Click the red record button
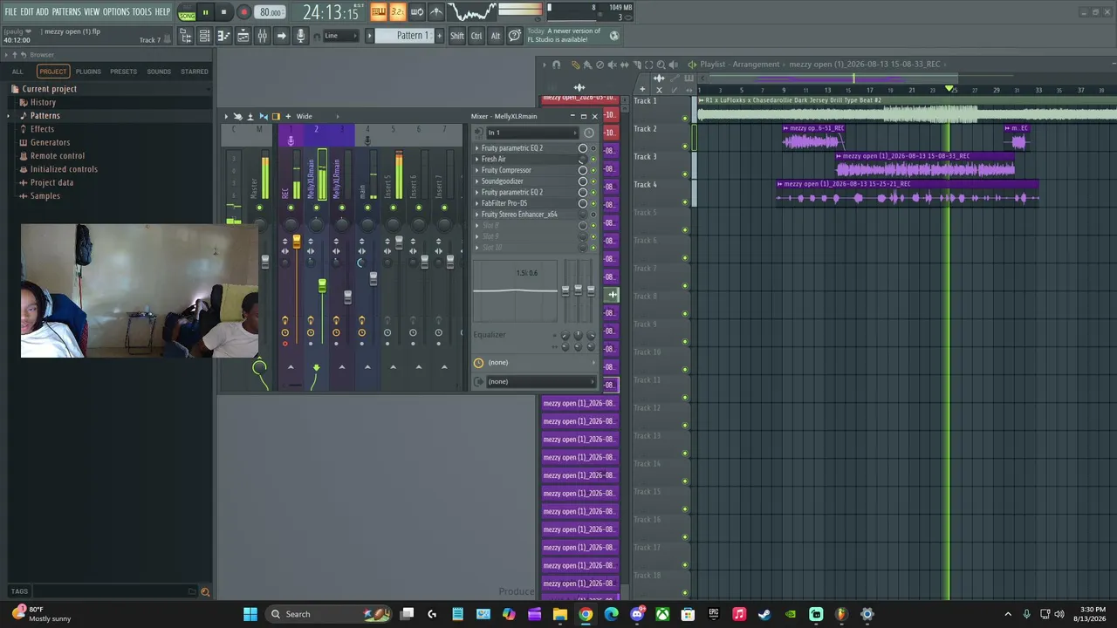The width and height of the screenshot is (1117, 628). click(x=243, y=12)
